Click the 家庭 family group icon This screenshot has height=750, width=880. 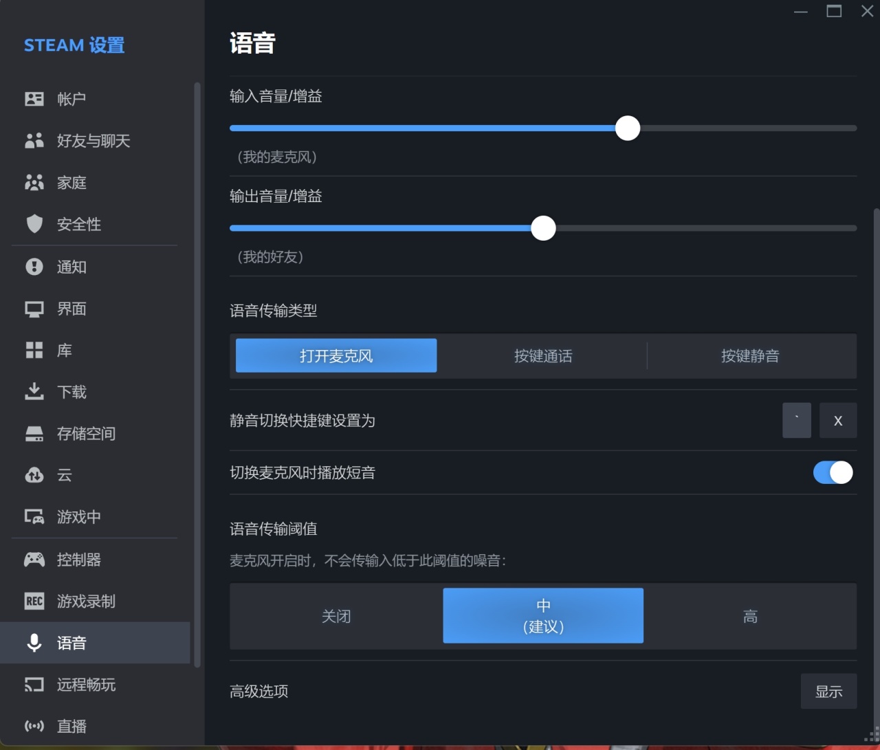[34, 182]
